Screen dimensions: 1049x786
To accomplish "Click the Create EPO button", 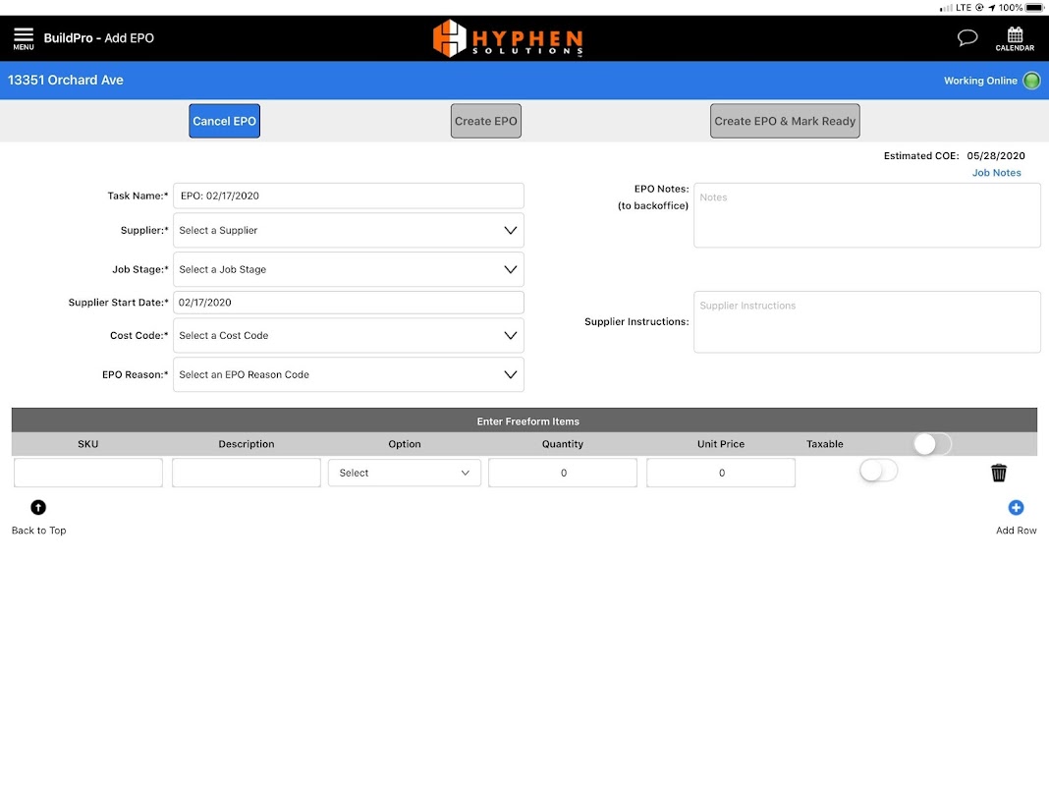I will pyautogui.click(x=485, y=121).
